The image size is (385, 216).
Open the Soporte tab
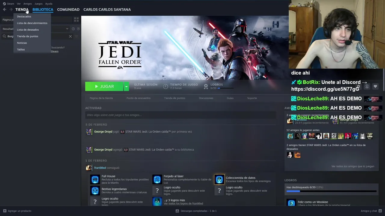tap(252, 98)
